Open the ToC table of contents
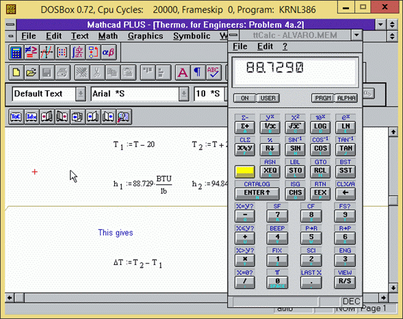 (x=16, y=117)
